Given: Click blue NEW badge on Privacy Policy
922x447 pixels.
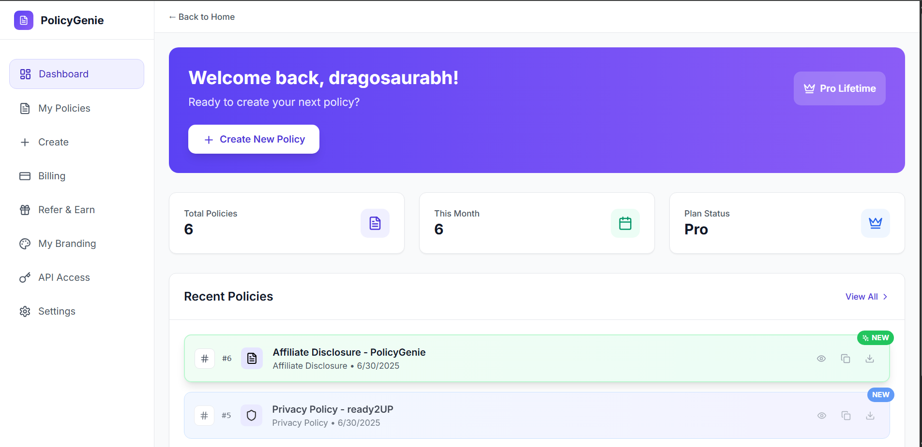Looking at the screenshot, I should (x=881, y=395).
